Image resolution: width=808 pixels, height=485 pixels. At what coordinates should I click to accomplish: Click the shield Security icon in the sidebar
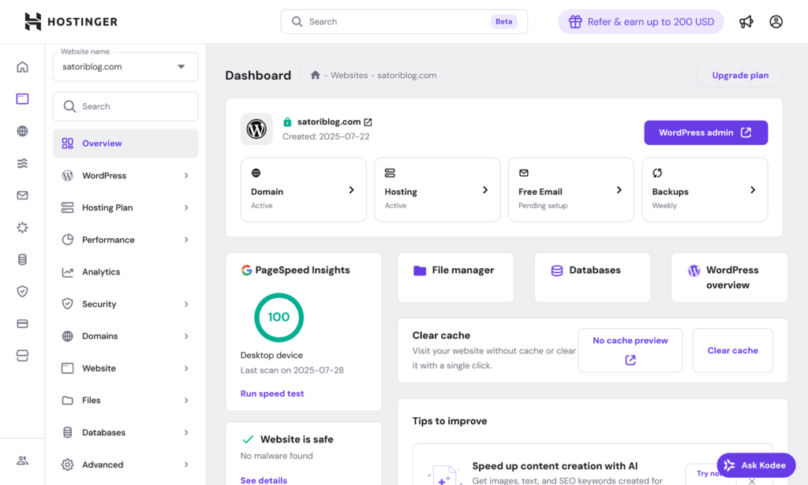tap(22, 291)
